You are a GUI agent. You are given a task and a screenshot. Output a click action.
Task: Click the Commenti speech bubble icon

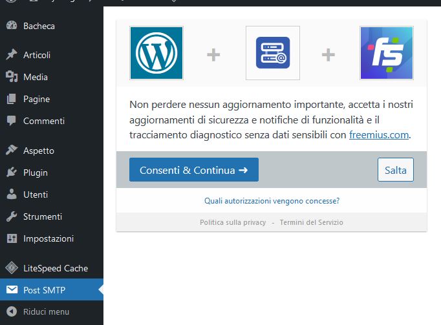(12, 121)
